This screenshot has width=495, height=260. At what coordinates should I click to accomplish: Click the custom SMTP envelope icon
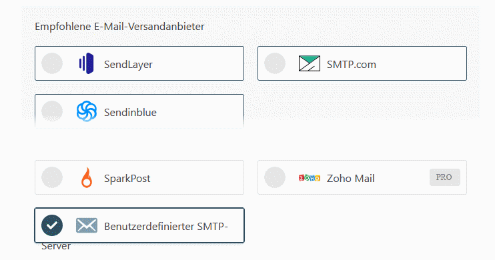pos(87,225)
